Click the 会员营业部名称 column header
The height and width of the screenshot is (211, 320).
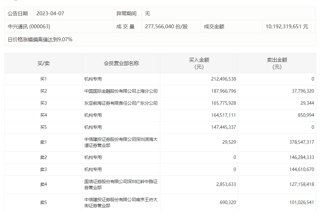click(121, 63)
